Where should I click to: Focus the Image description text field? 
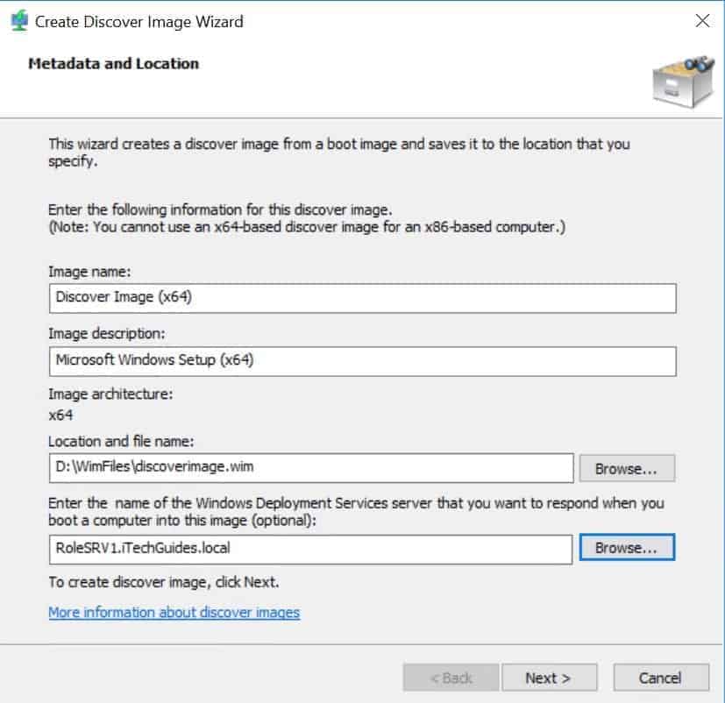click(363, 361)
